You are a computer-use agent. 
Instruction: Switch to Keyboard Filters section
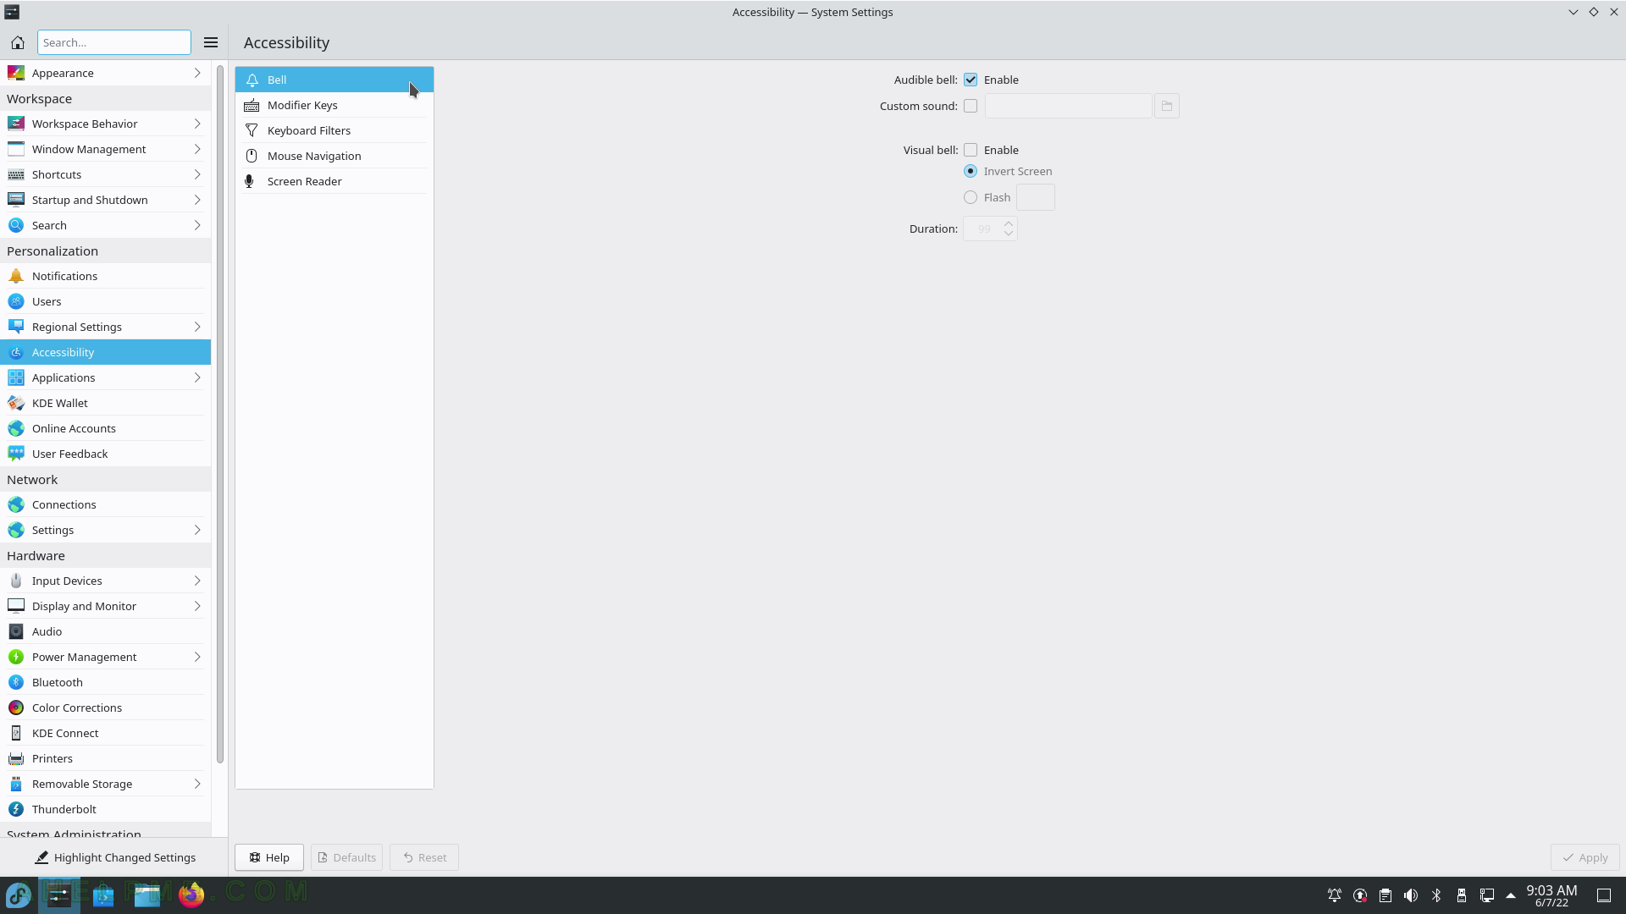[335, 130]
